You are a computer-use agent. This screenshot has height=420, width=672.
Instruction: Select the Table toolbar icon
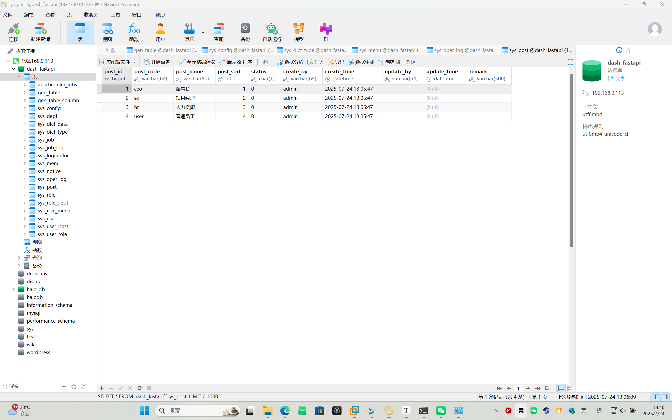[x=80, y=32]
